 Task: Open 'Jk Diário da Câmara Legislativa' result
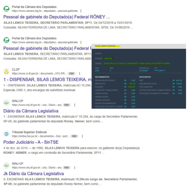pyautogui.click(x=34, y=174)
